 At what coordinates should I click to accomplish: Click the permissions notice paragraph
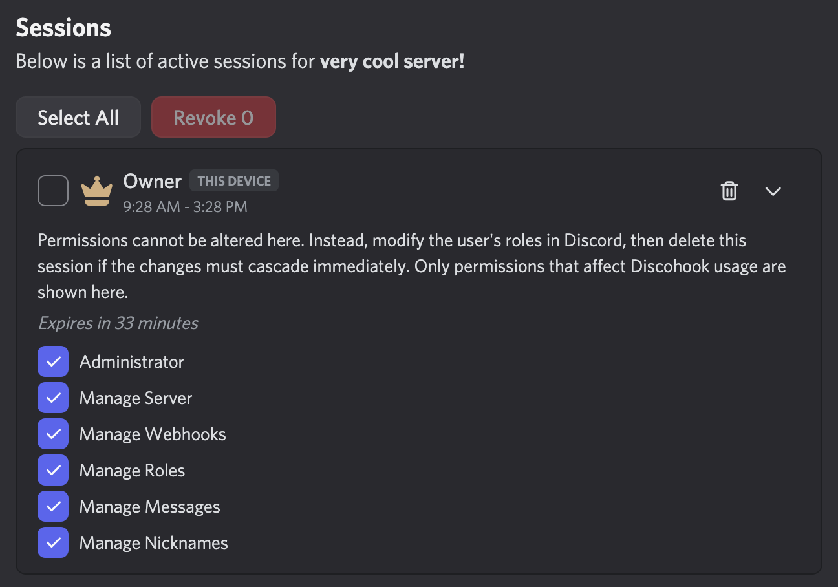(x=411, y=266)
